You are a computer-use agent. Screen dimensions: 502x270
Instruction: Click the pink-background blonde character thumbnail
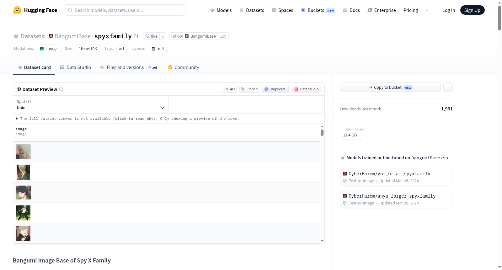click(23, 233)
